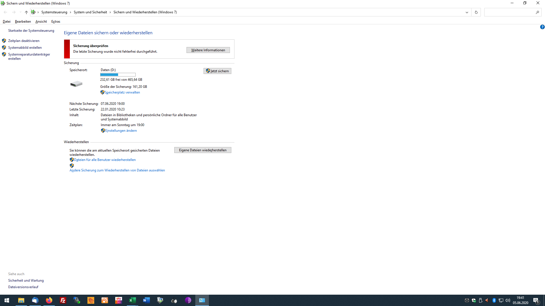Open Speicherplatz verwalten link
This screenshot has width=545, height=306.
click(122, 92)
